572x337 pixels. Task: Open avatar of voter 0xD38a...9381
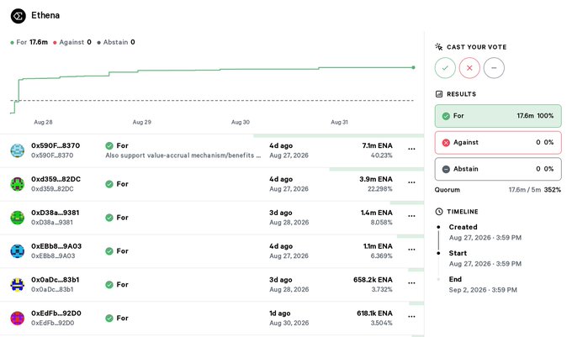(17, 218)
